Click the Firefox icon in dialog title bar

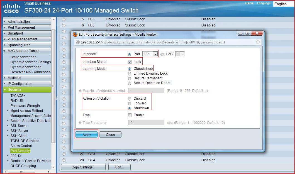(x=75, y=35)
